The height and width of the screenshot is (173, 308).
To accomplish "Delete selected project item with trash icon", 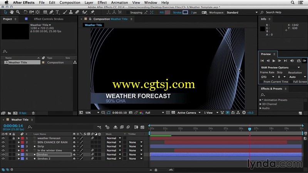I will tap(33, 113).
